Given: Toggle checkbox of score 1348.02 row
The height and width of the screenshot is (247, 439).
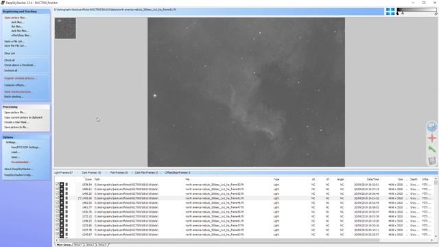Looking at the screenshot, I should click(x=57, y=220).
